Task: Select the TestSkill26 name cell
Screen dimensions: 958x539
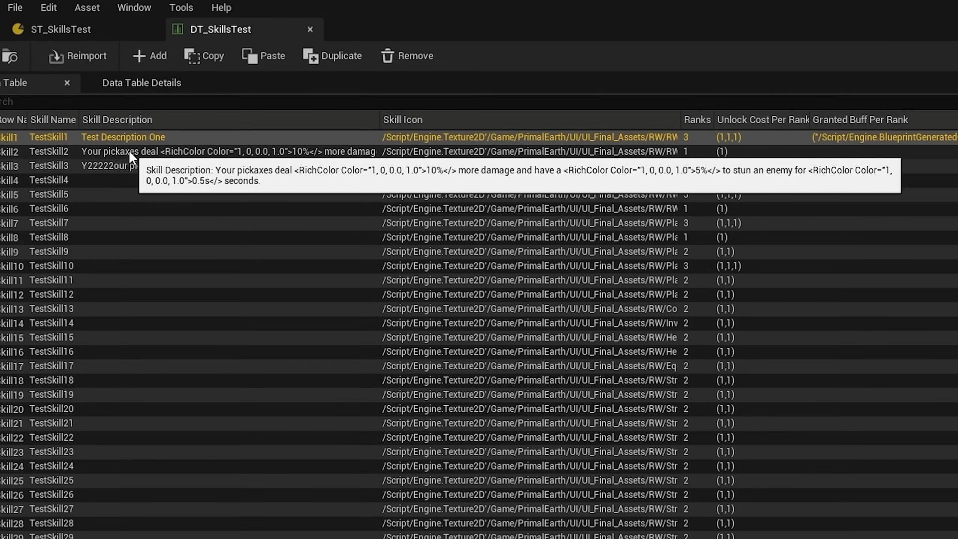Action: [x=51, y=495]
